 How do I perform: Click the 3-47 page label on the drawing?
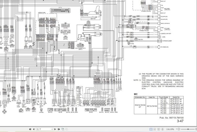pyautogui.click(x=180, y=121)
